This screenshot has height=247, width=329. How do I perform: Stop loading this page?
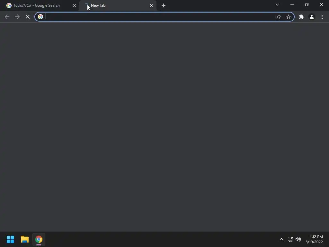pyautogui.click(x=28, y=17)
